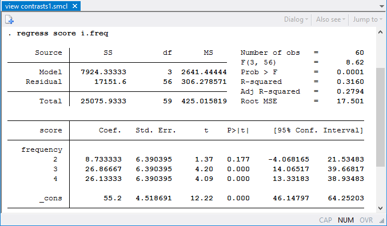387x226 pixels.
Task: Click the _cons standard error 4.518691
Action: click(154, 198)
